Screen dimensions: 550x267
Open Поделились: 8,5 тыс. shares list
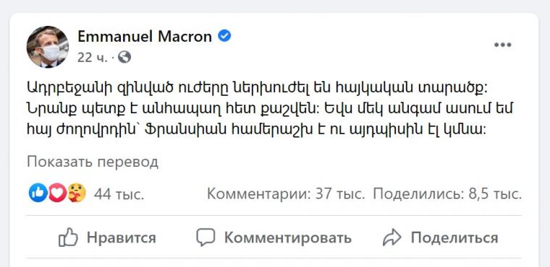447,193
